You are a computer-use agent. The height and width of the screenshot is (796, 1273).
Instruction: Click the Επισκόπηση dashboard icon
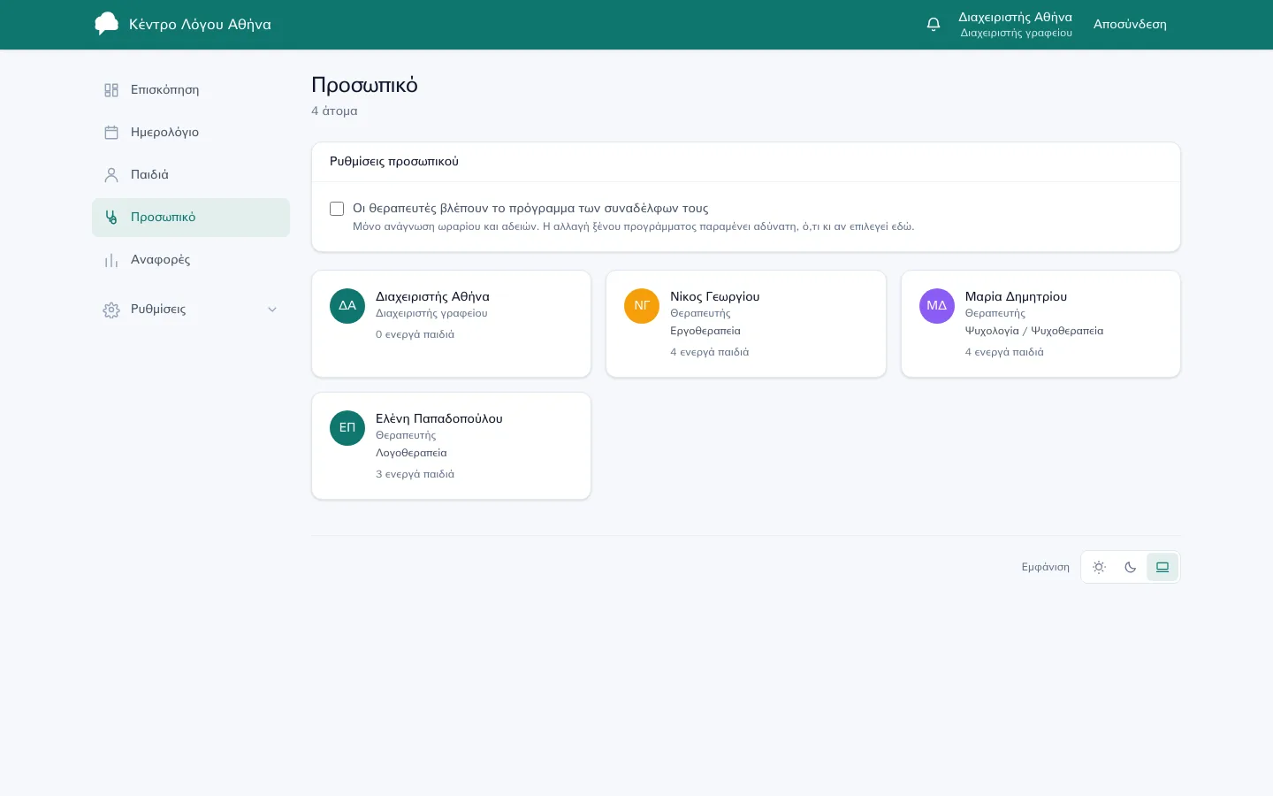tap(111, 90)
